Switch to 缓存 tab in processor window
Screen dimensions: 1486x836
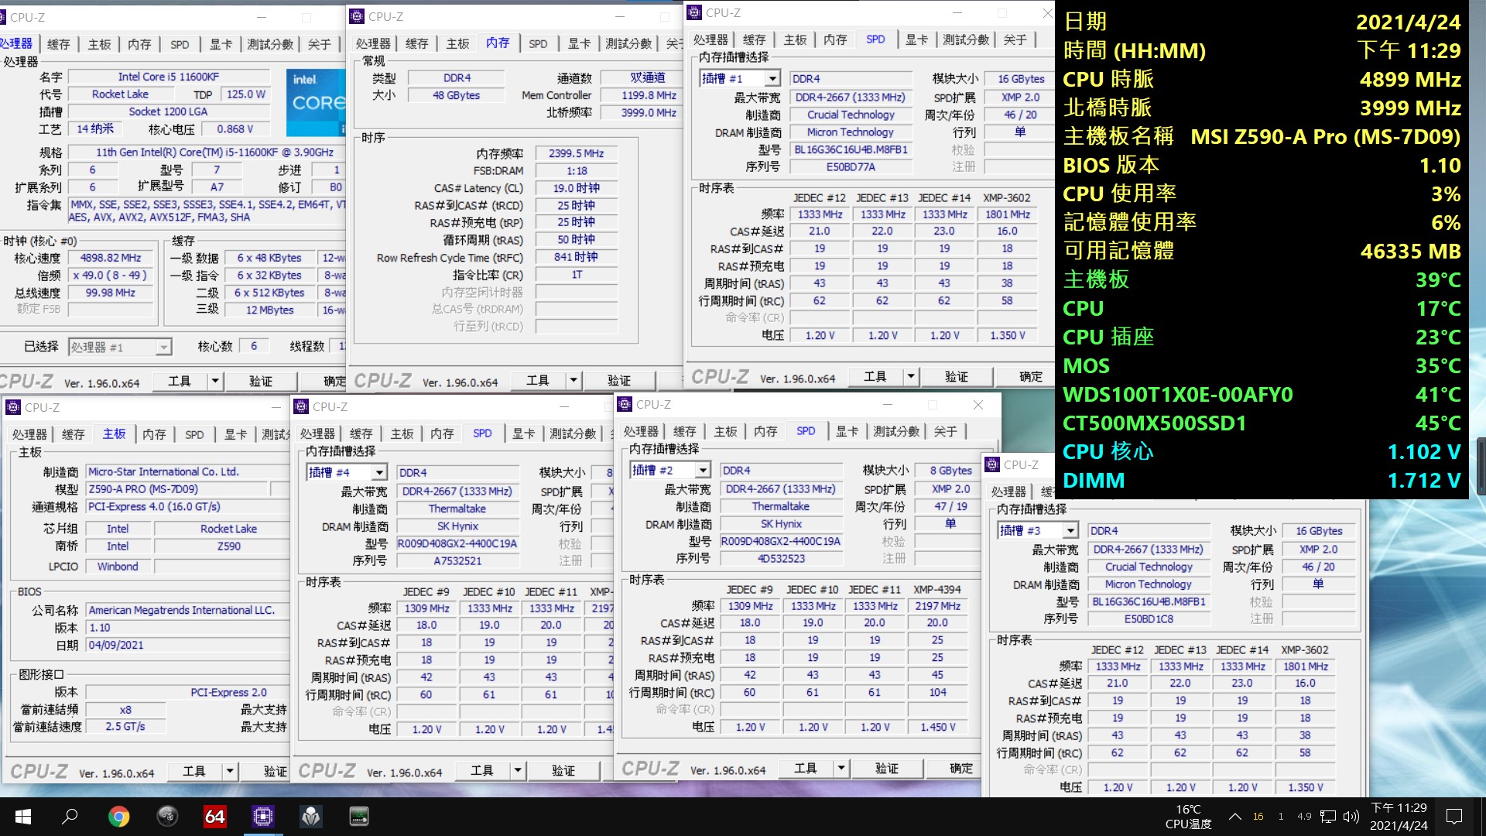[59, 44]
